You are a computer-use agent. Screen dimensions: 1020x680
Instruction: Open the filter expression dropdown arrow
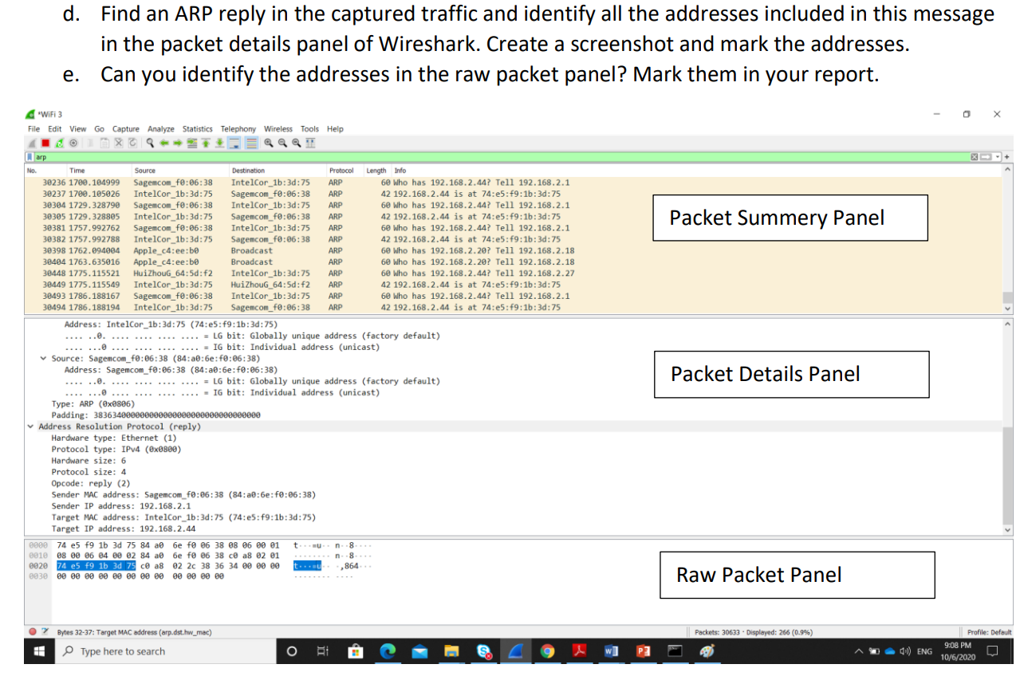pos(998,156)
